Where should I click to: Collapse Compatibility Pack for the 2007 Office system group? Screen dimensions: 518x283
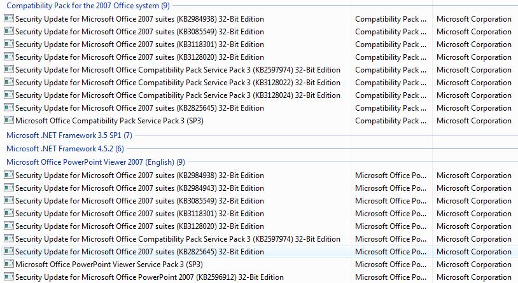click(x=88, y=6)
